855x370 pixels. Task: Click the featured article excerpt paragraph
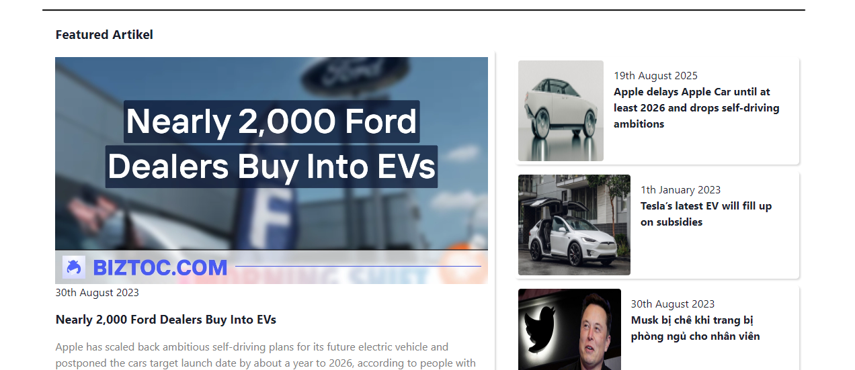(266, 355)
